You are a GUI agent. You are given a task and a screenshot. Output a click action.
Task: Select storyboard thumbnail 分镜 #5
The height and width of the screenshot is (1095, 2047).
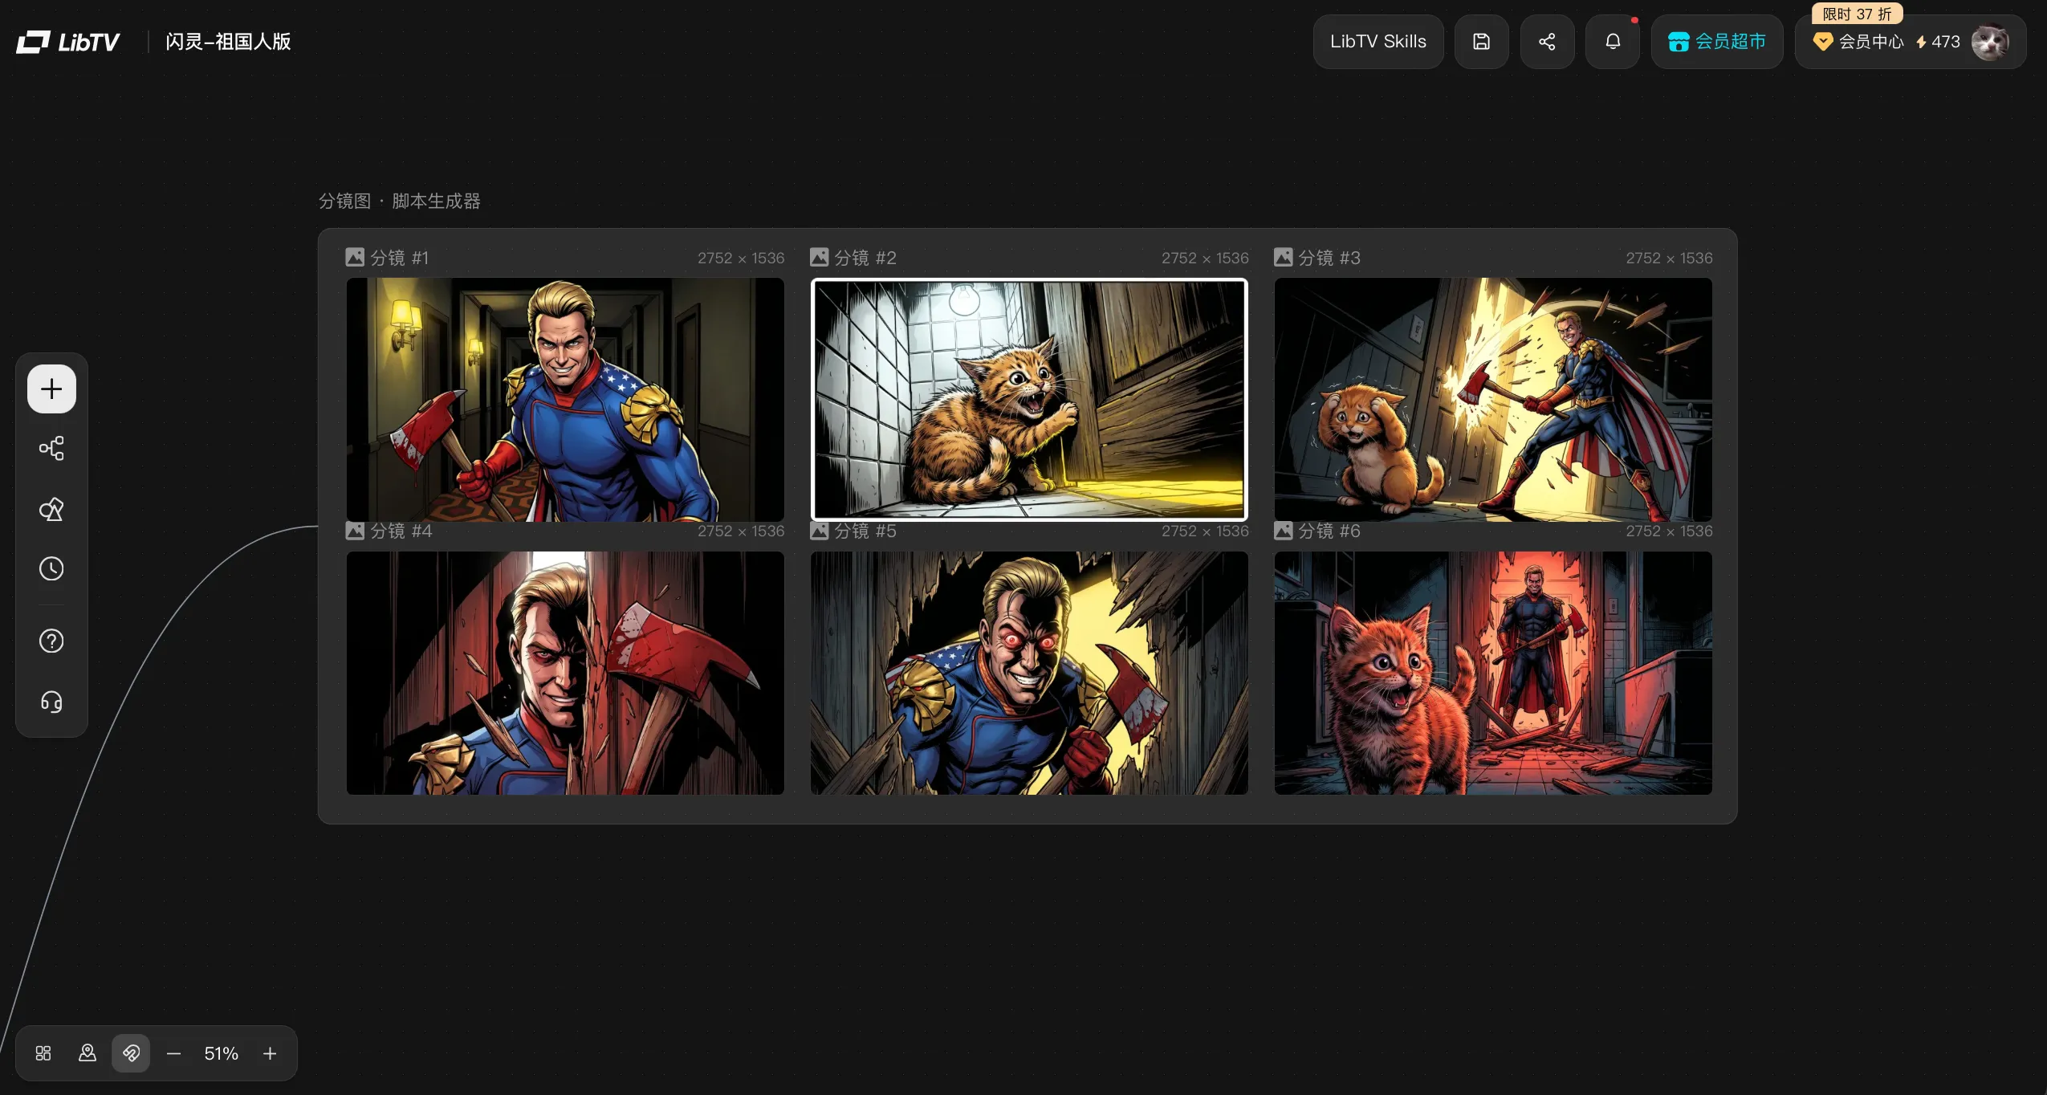[1029, 673]
